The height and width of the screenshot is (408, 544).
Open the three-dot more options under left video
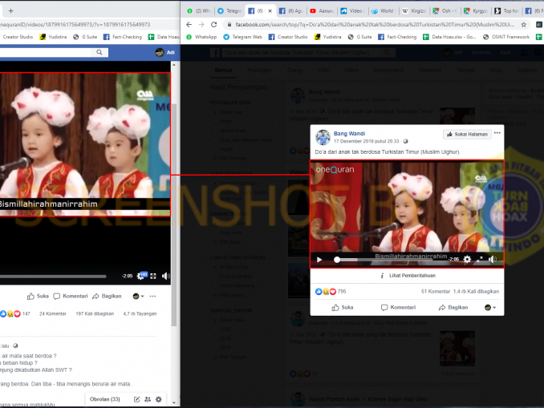(152, 296)
